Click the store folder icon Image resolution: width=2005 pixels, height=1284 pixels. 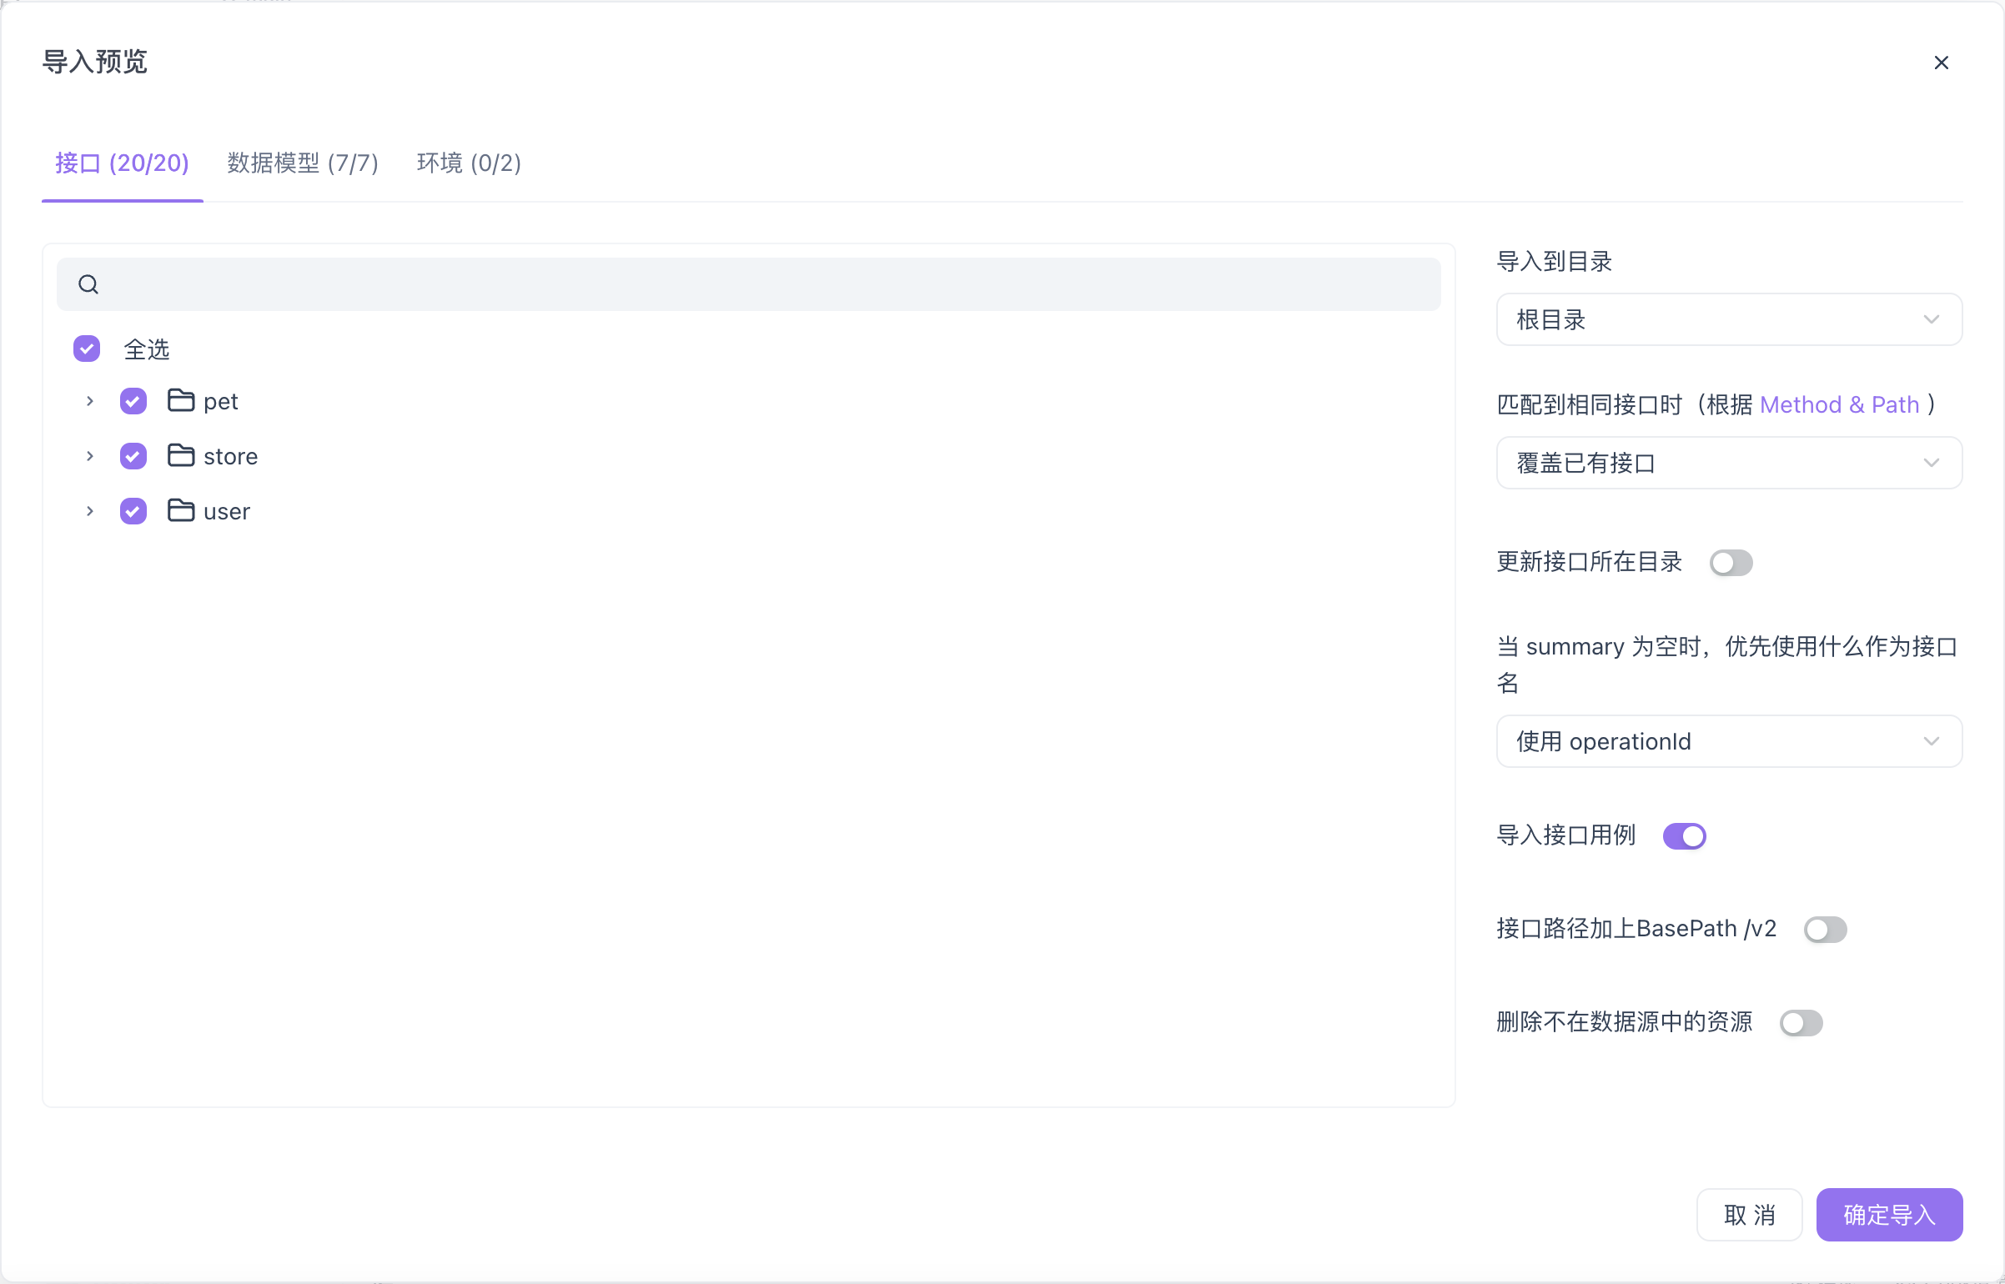click(180, 456)
